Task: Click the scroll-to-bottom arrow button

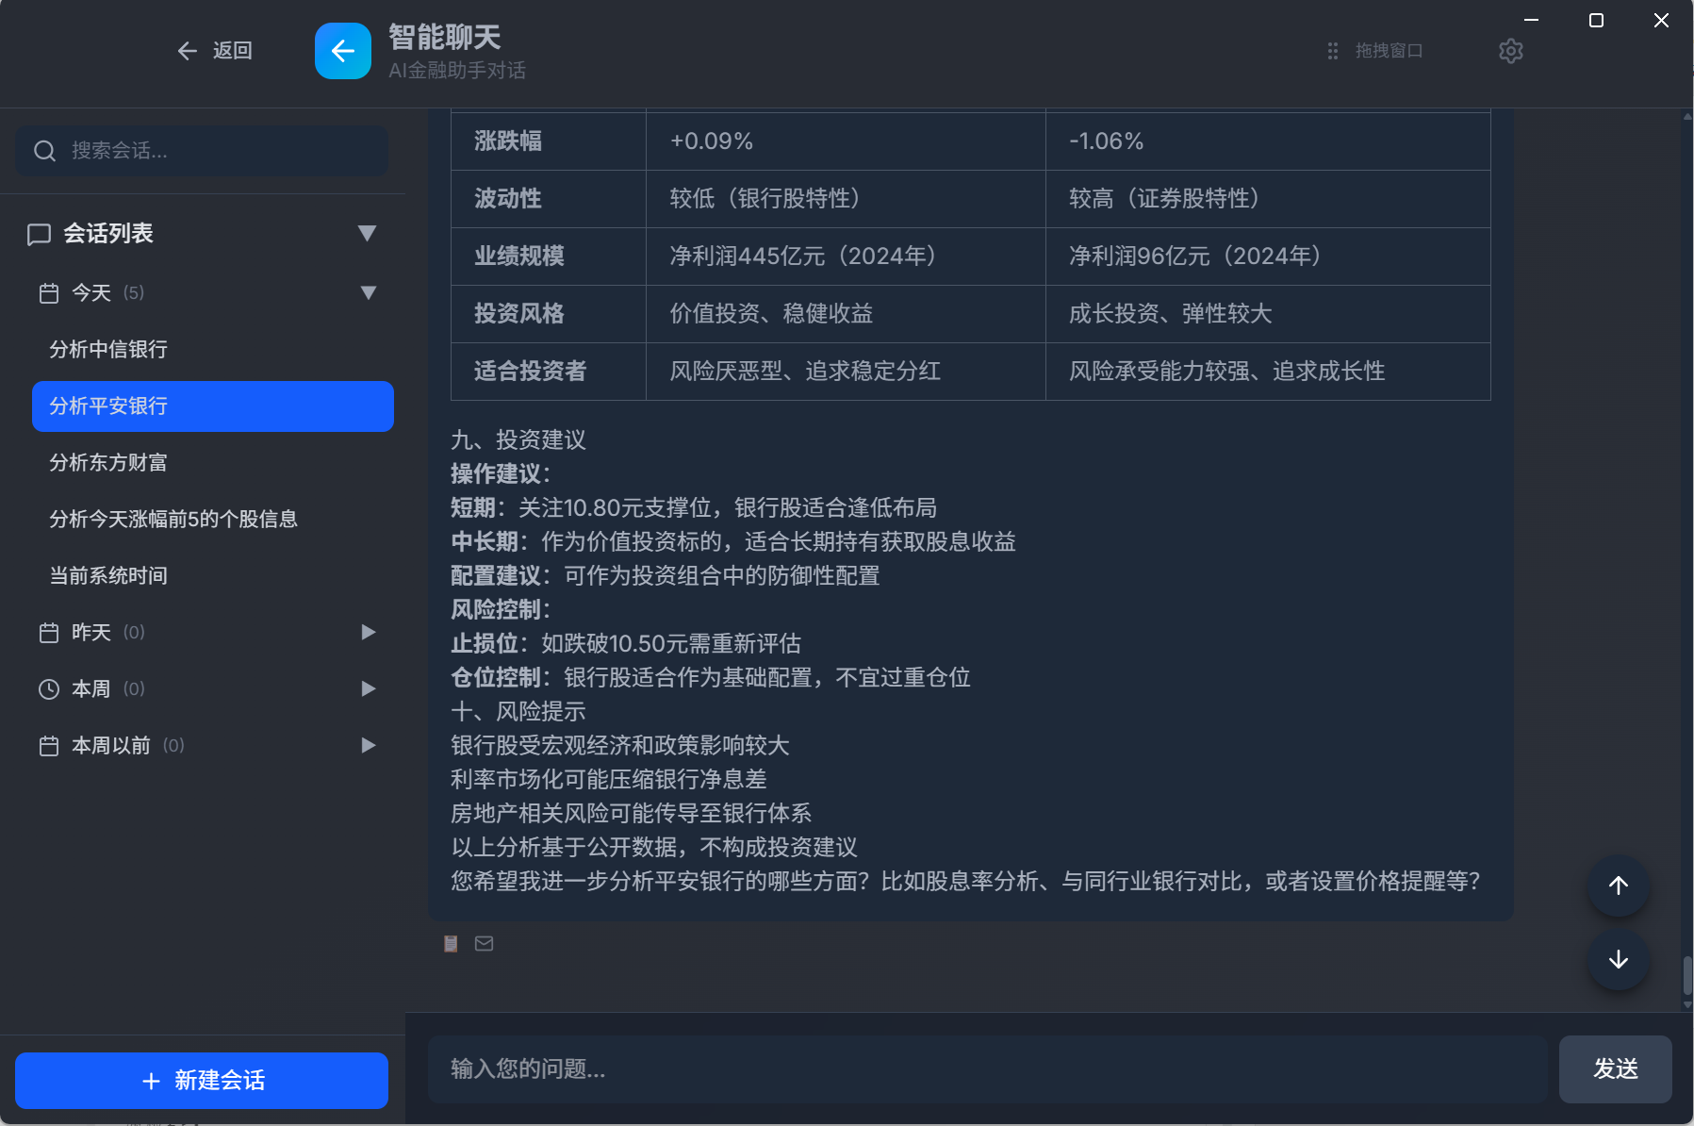Action: (1618, 959)
